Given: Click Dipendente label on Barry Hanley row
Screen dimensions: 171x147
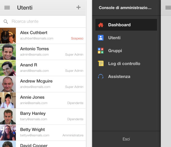Looking at the screenshot, I should [x=75, y=119].
